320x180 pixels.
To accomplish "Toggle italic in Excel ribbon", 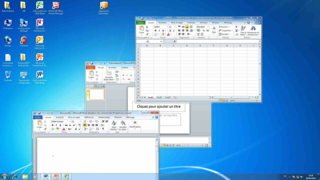I will (159, 30).
